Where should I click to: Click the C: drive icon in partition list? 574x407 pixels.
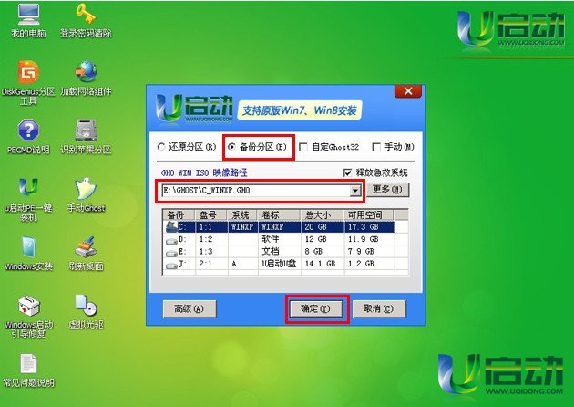coord(171,227)
